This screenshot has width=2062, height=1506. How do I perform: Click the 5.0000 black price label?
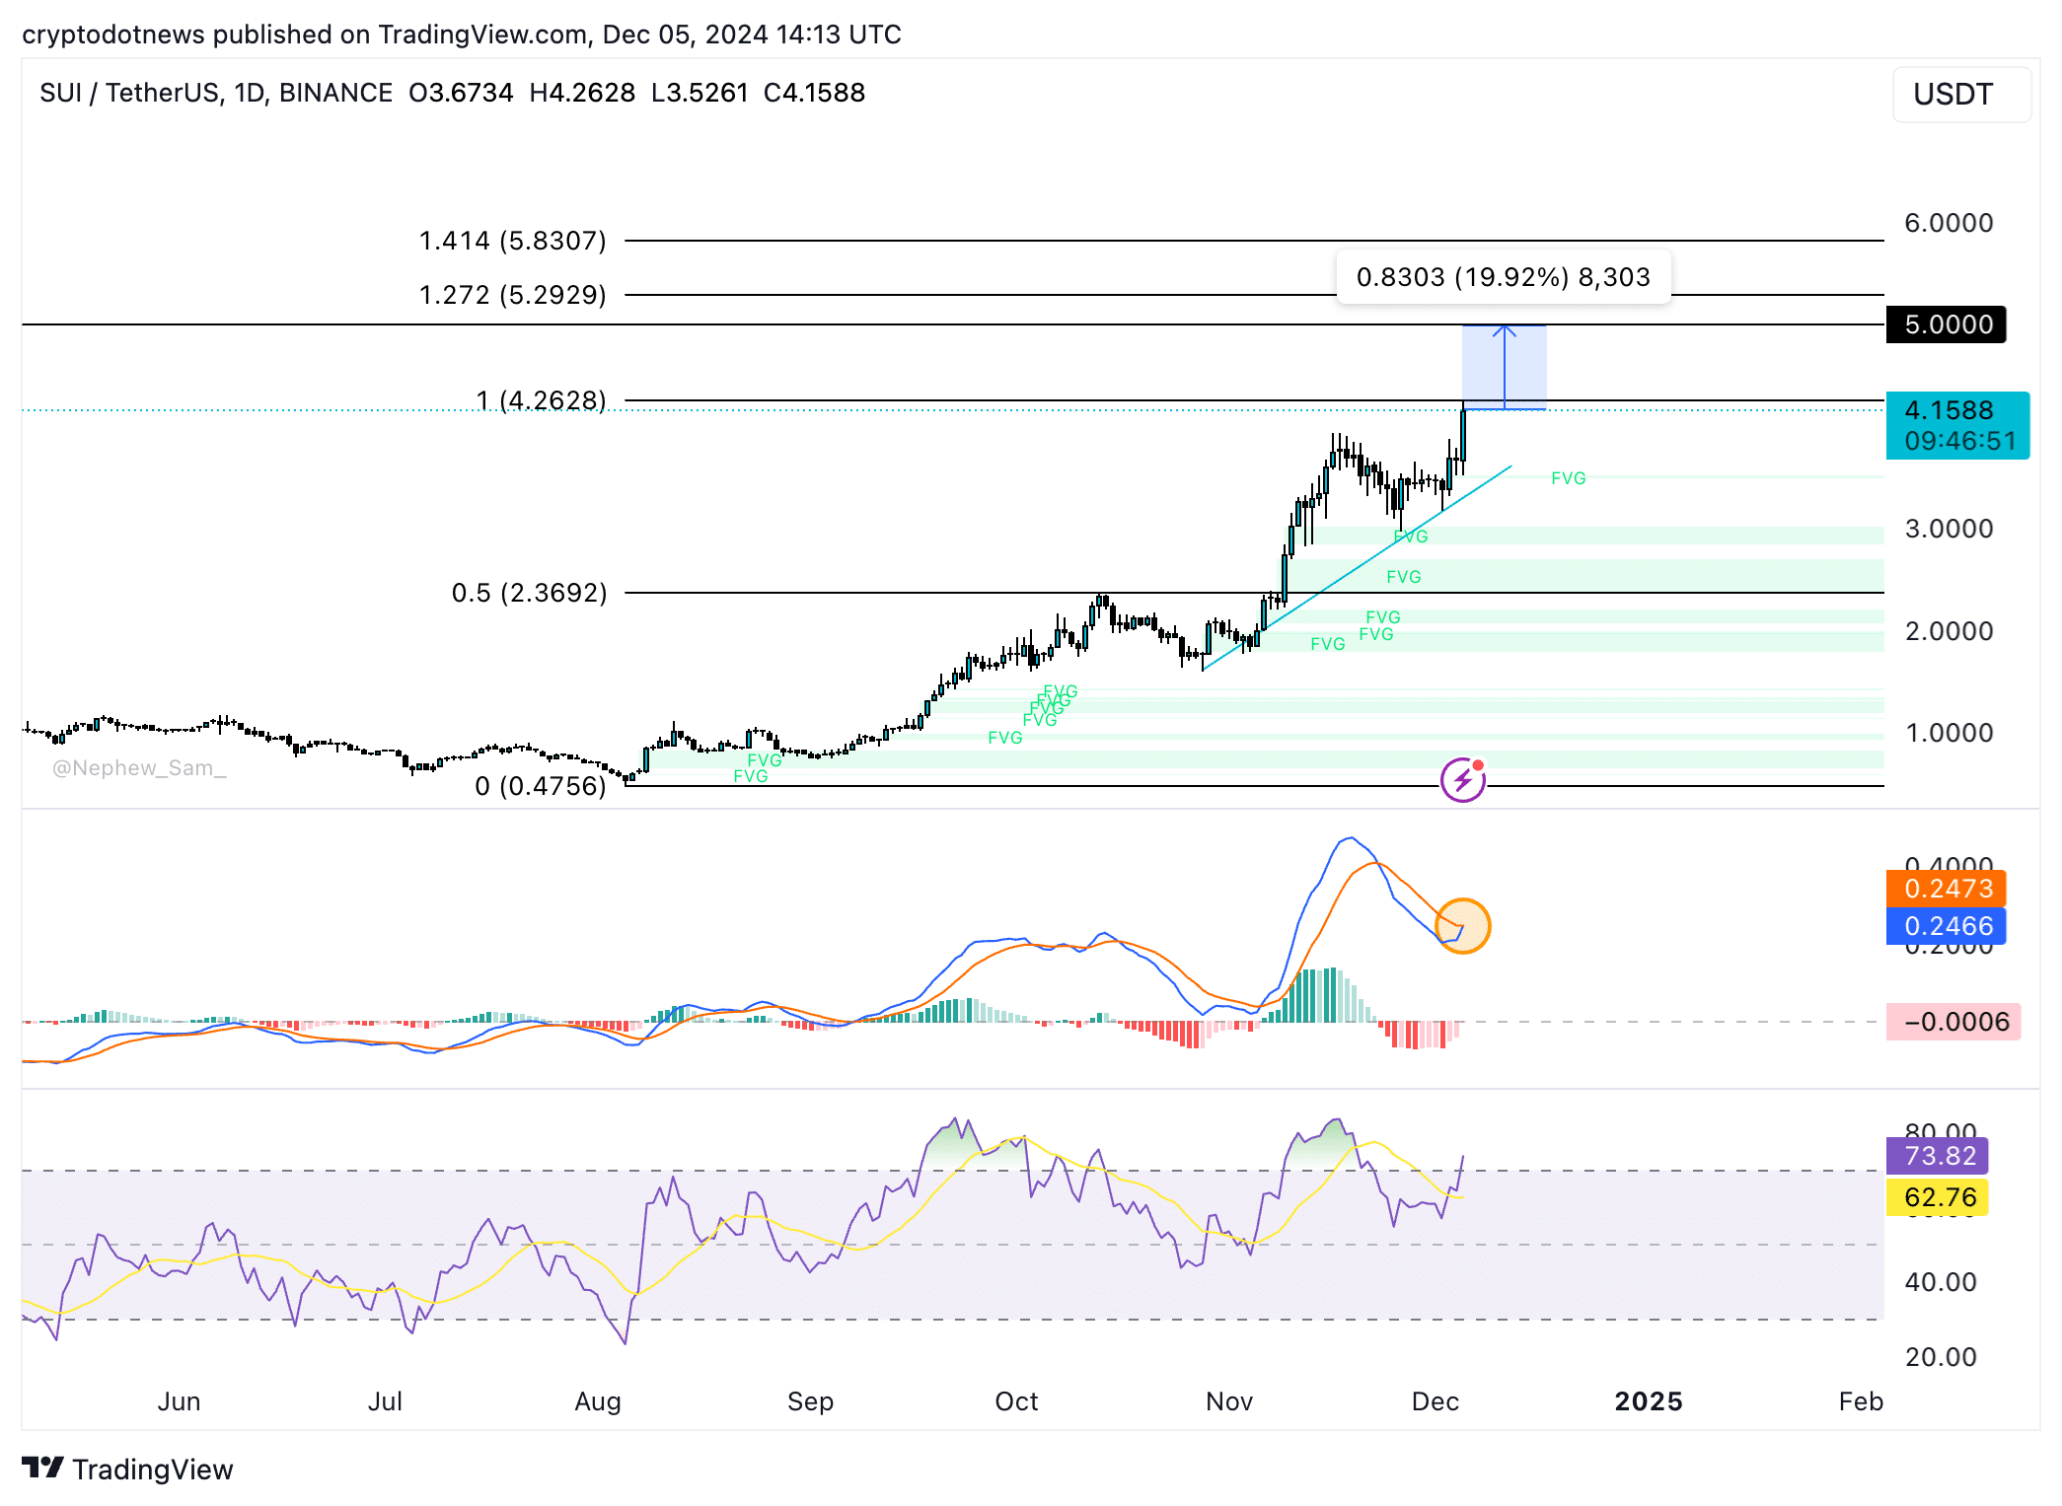[x=1946, y=324]
